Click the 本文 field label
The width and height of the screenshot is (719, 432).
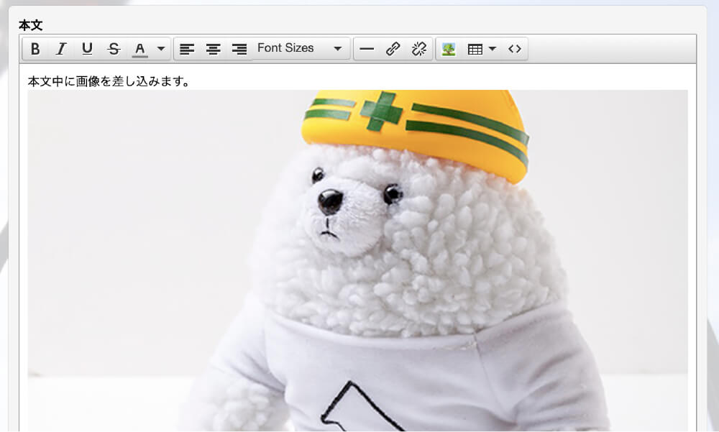click(31, 25)
